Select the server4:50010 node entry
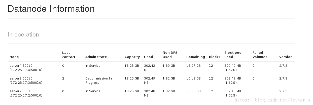313x105 pixels. coord(26,68)
